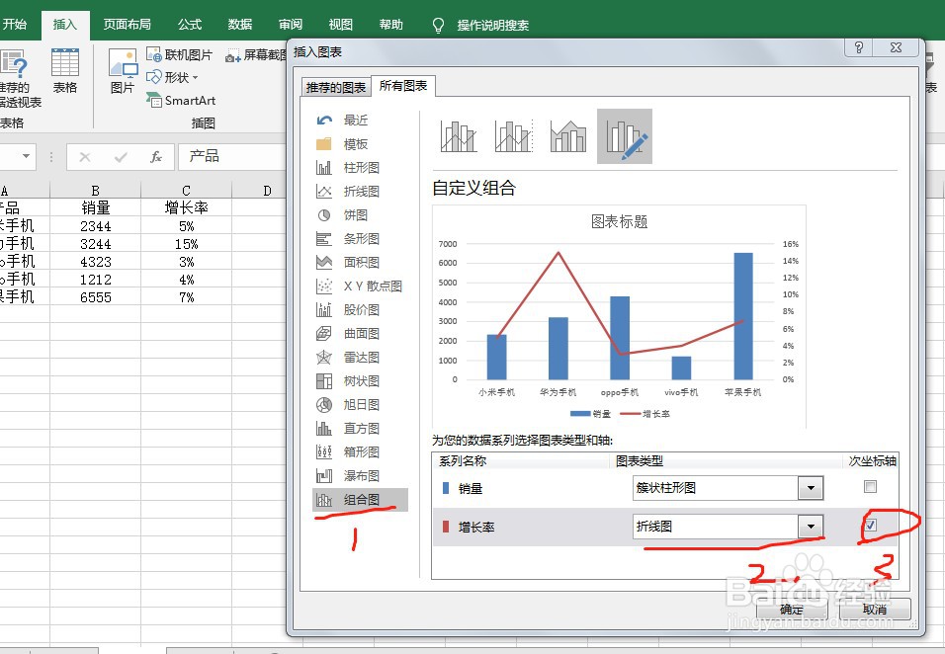Click the 增长率 header cell

pyautogui.click(x=186, y=207)
